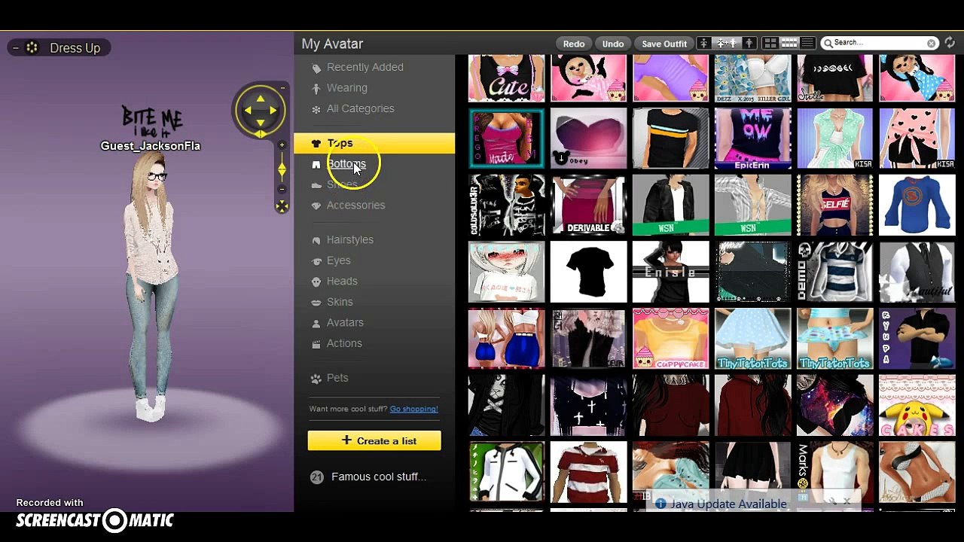
Task: Rotate camera left with the left arrow
Action: click(x=248, y=111)
